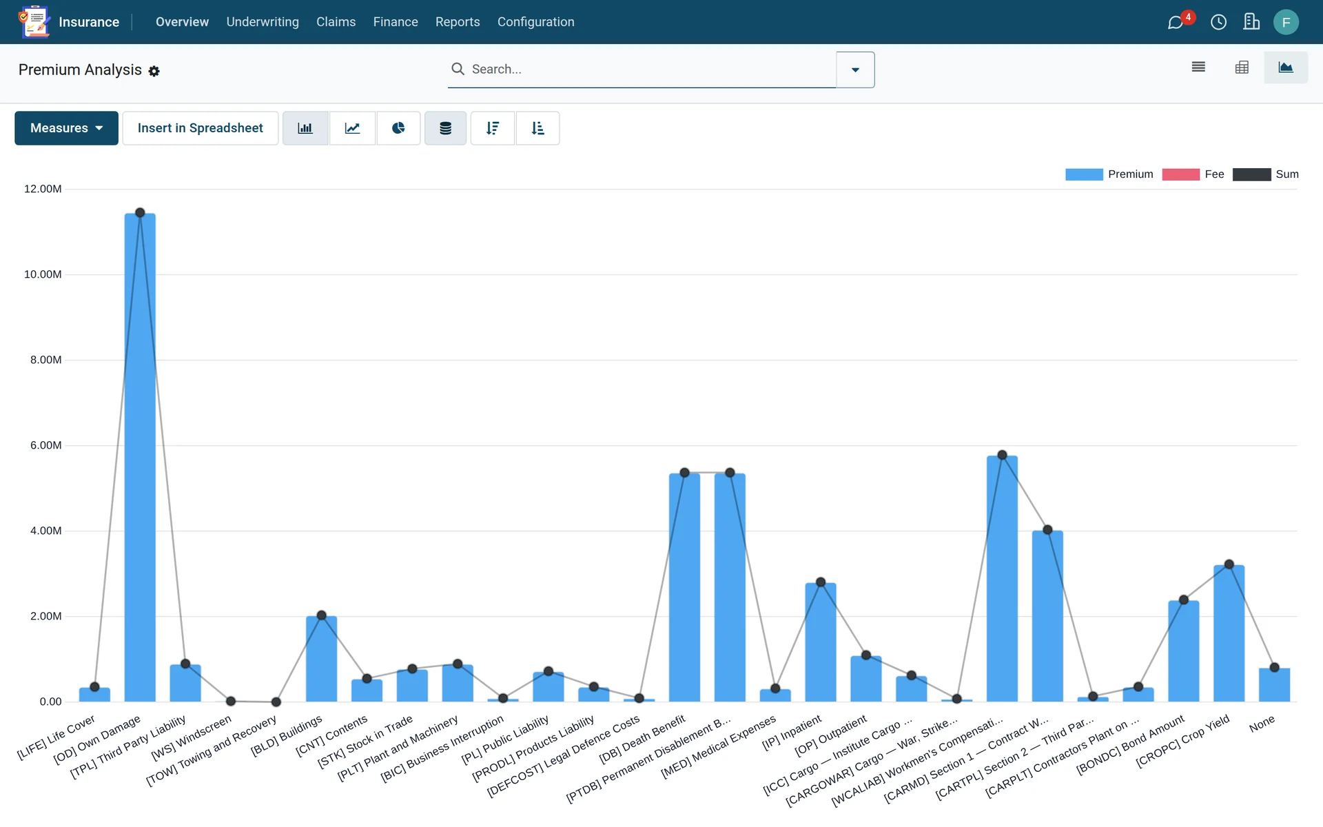Toggle Premium series in legend
This screenshot has height=827, width=1323.
1109,174
